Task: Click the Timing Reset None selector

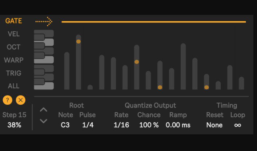Action: point(214,125)
